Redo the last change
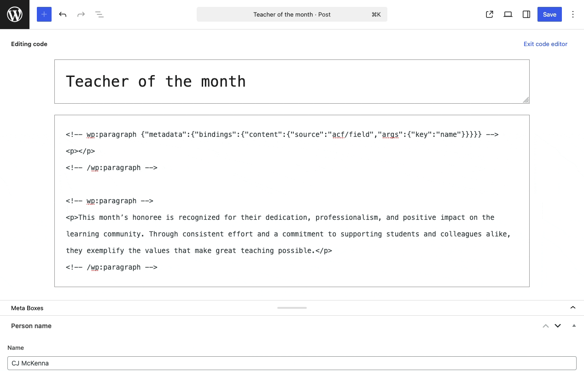 81,14
